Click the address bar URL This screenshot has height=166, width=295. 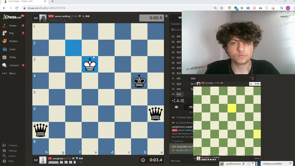coord(46,8)
